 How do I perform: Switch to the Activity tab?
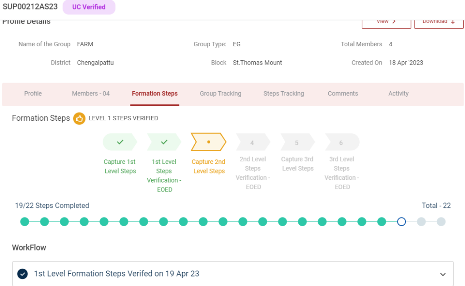pyautogui.click(x=398, y=94)
